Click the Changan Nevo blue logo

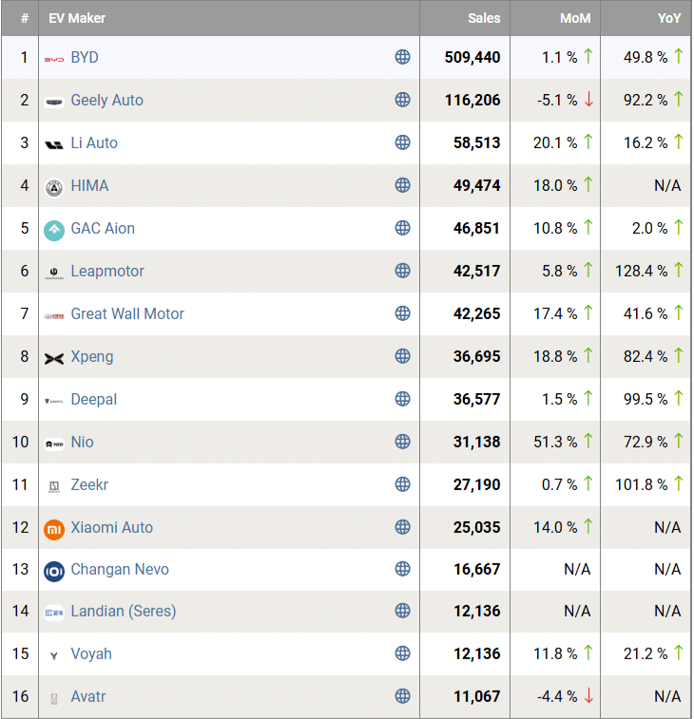[x=54, y=571]
